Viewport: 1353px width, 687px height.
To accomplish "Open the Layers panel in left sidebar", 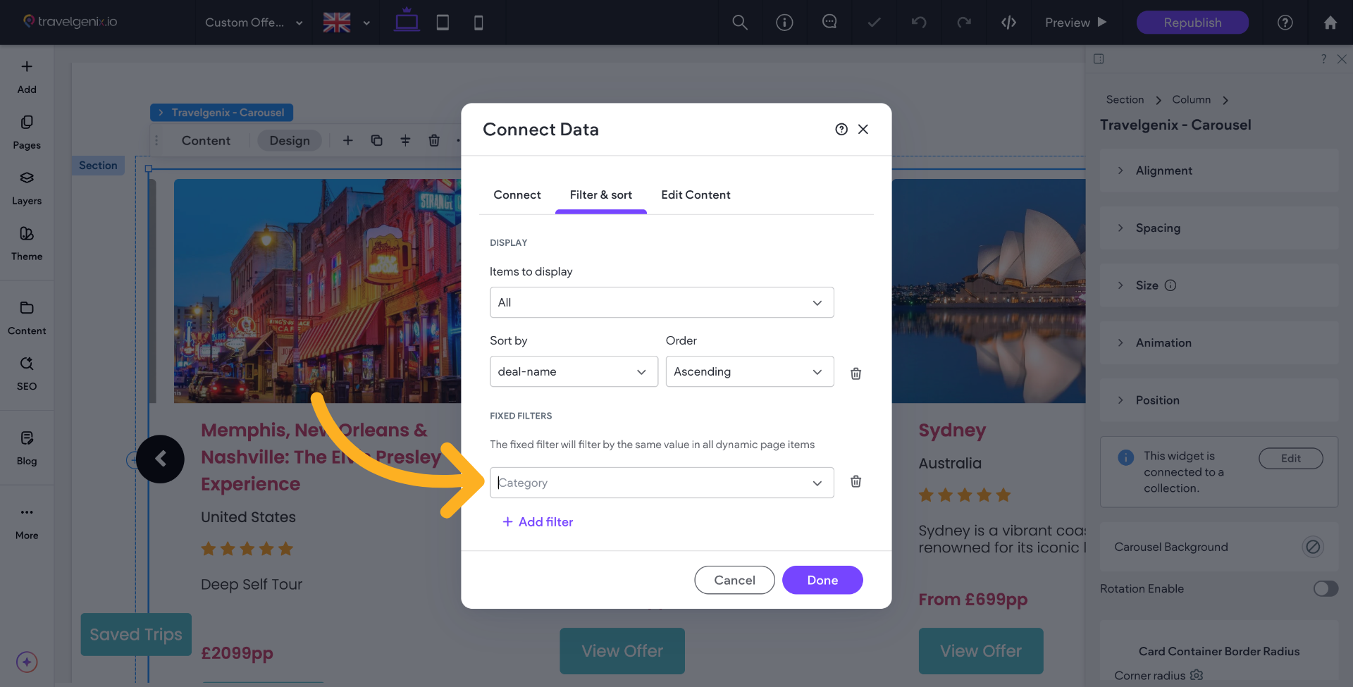I will tap(27, 187).
